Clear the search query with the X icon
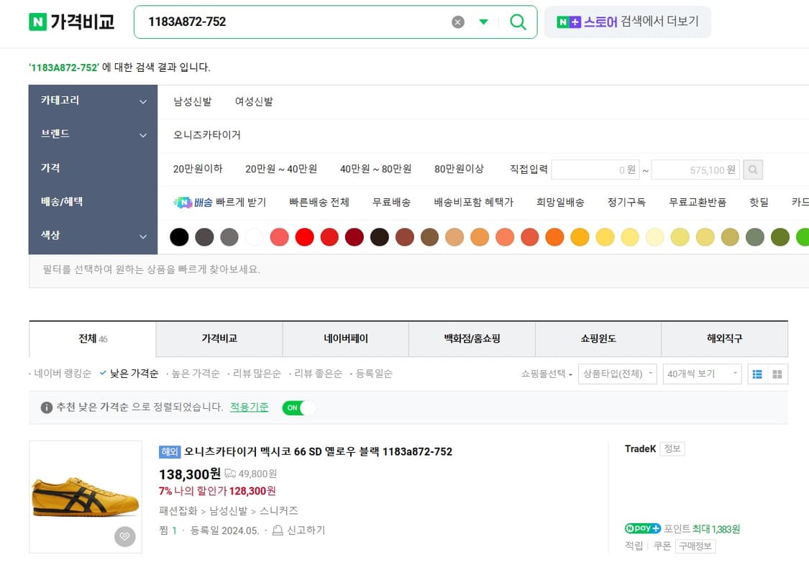 click(x=458, y=22)
